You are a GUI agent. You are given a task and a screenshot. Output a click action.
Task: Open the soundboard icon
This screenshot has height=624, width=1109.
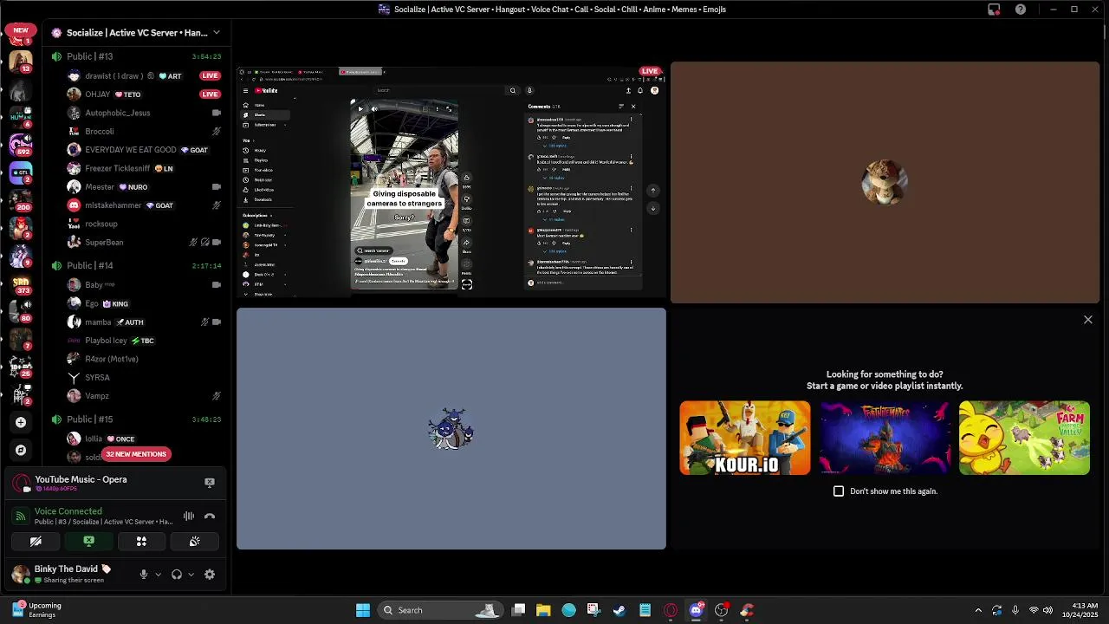pos(195,542)
